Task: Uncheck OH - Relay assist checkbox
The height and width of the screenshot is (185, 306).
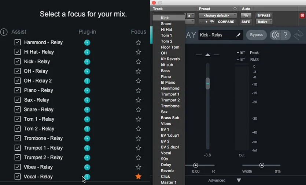Action: (x=18, y=71)
